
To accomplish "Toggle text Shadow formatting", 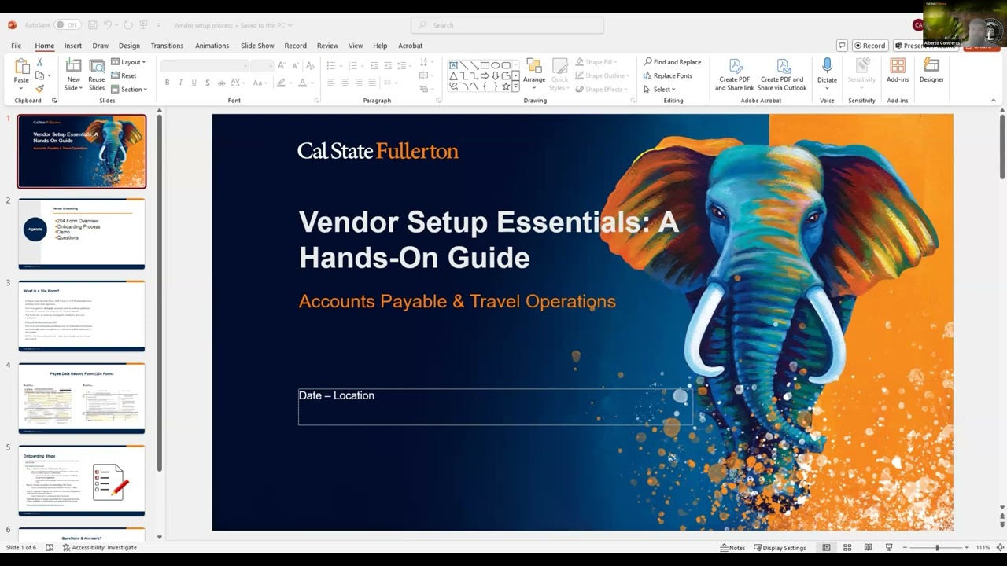I will click(208, 83).
